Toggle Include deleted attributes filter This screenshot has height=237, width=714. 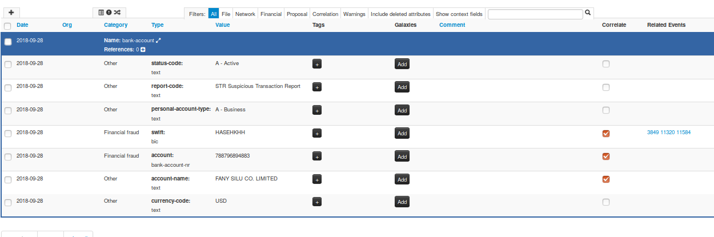400,14
